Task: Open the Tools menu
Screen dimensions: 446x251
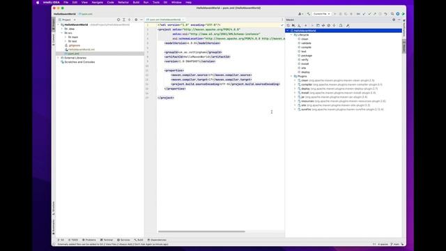Action: (156, 2)
